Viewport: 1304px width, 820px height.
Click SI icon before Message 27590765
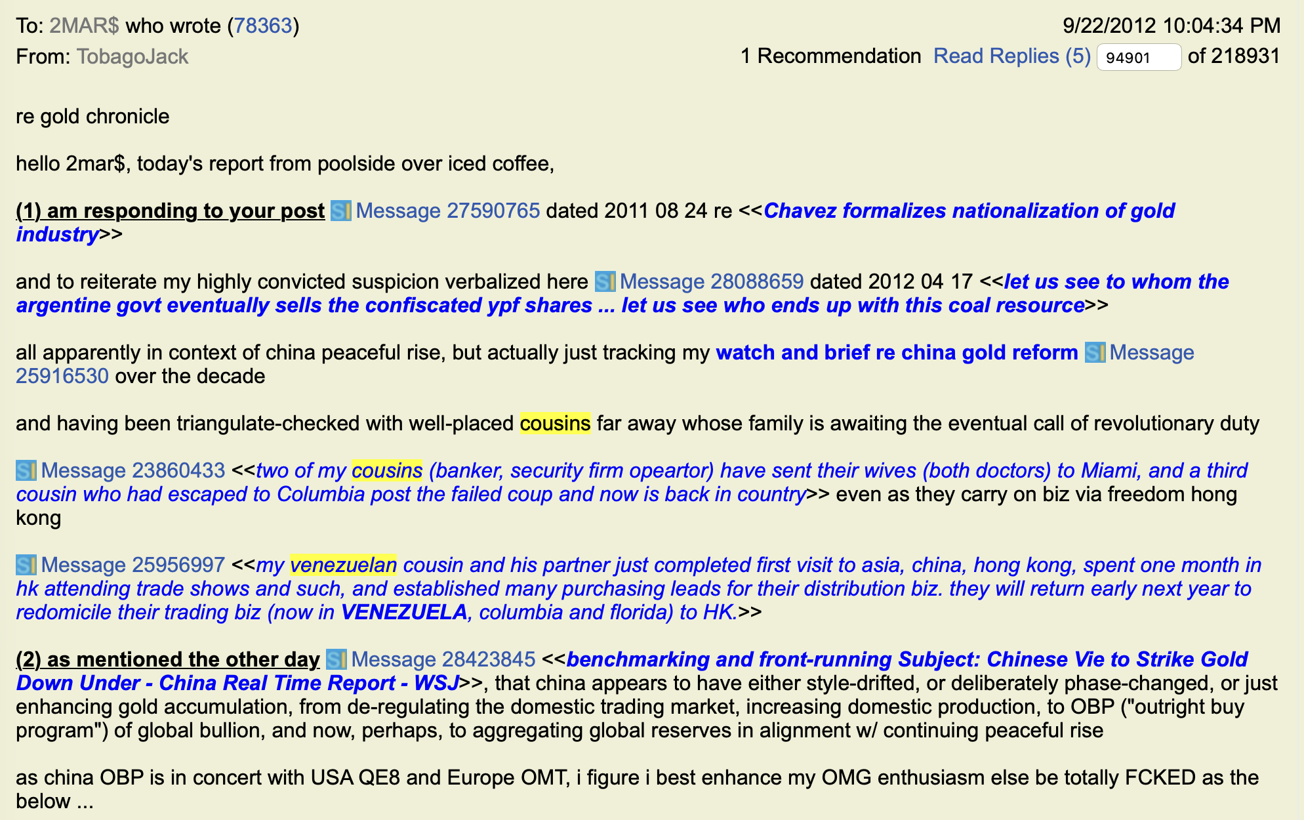[340, 211]
